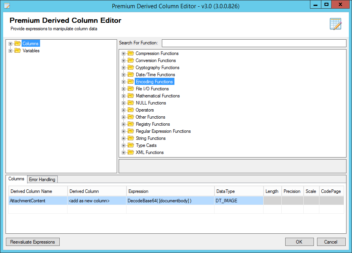Click the Derived Column header

(97, 191)
